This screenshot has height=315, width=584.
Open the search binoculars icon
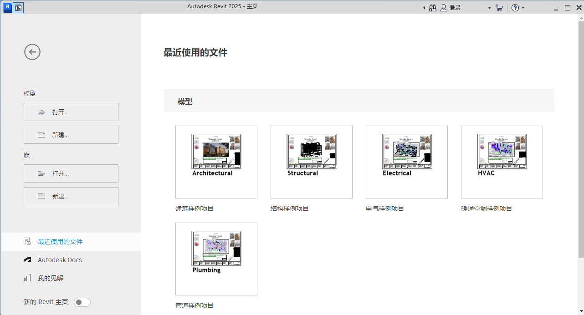pos(432,7)
